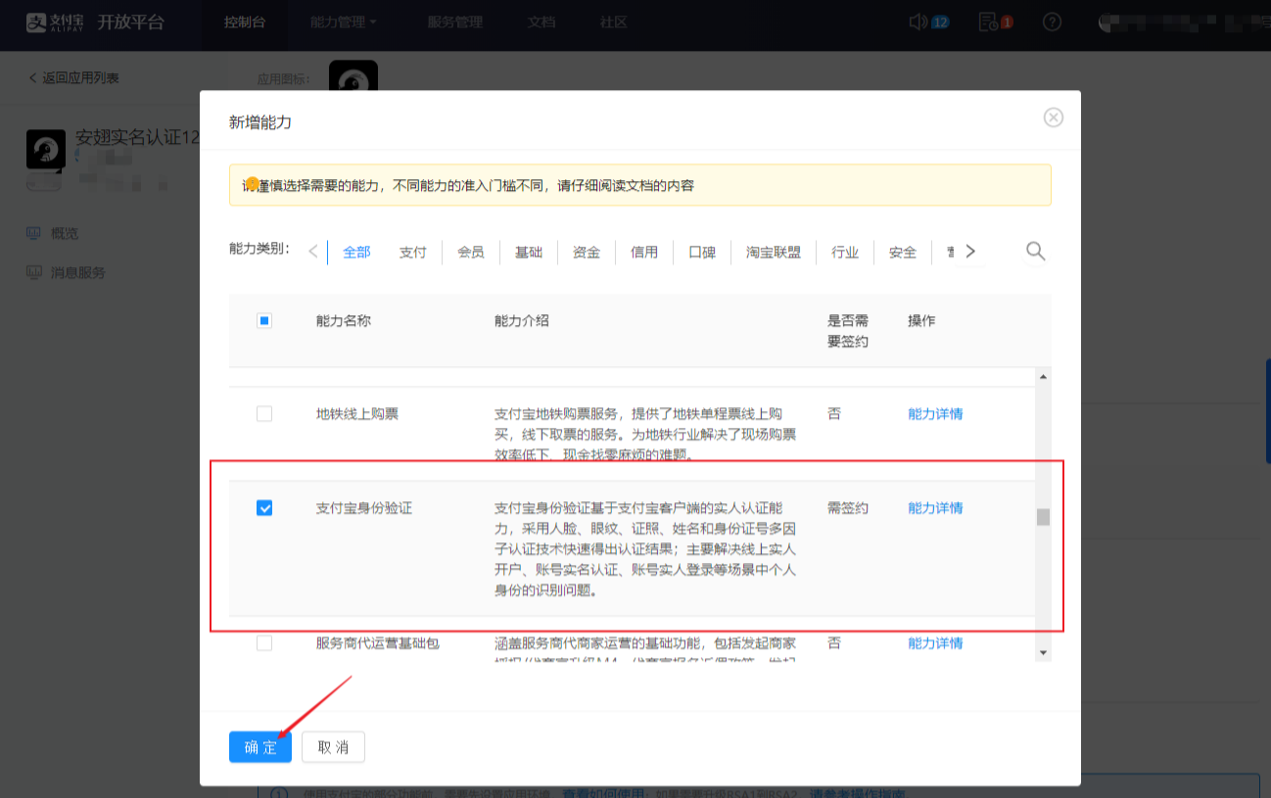Image resolution: width=1271 pixels, height=798 pixels.
Task: Click the 概览 monitor icon in sidebar
Action: click(x=34, y=233)
